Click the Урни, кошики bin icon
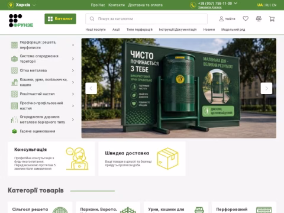Image resolution: width=284 pixels, height=213 pixels. coord(199,210)
